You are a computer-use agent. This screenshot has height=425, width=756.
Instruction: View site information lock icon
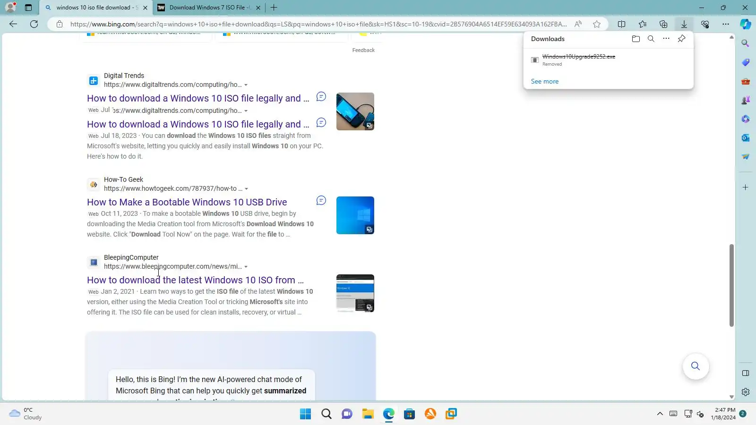coord(60,24)
